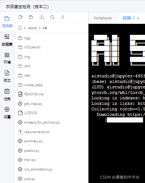Image resolution: width=145 pixels, height=183 pixels.
Task: Open the 数据集 dataset panel
Action: pyautogui.click(x=7, y=40)
